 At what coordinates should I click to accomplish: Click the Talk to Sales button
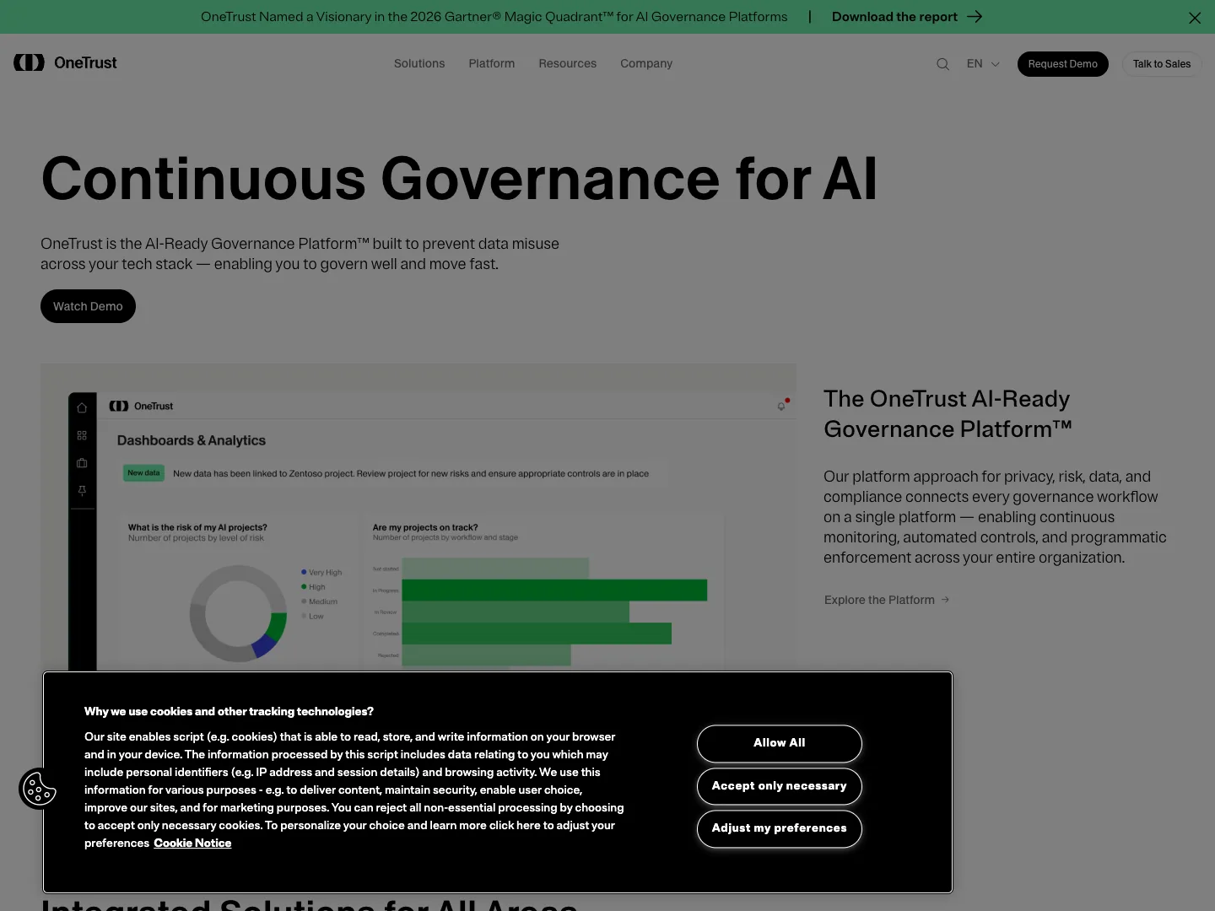coord(1162,64)
